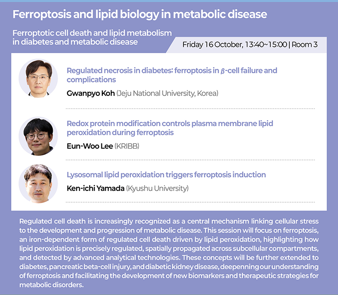
Task: Click the 'metabolic disorders.' closing text
Action: [51, 285]
